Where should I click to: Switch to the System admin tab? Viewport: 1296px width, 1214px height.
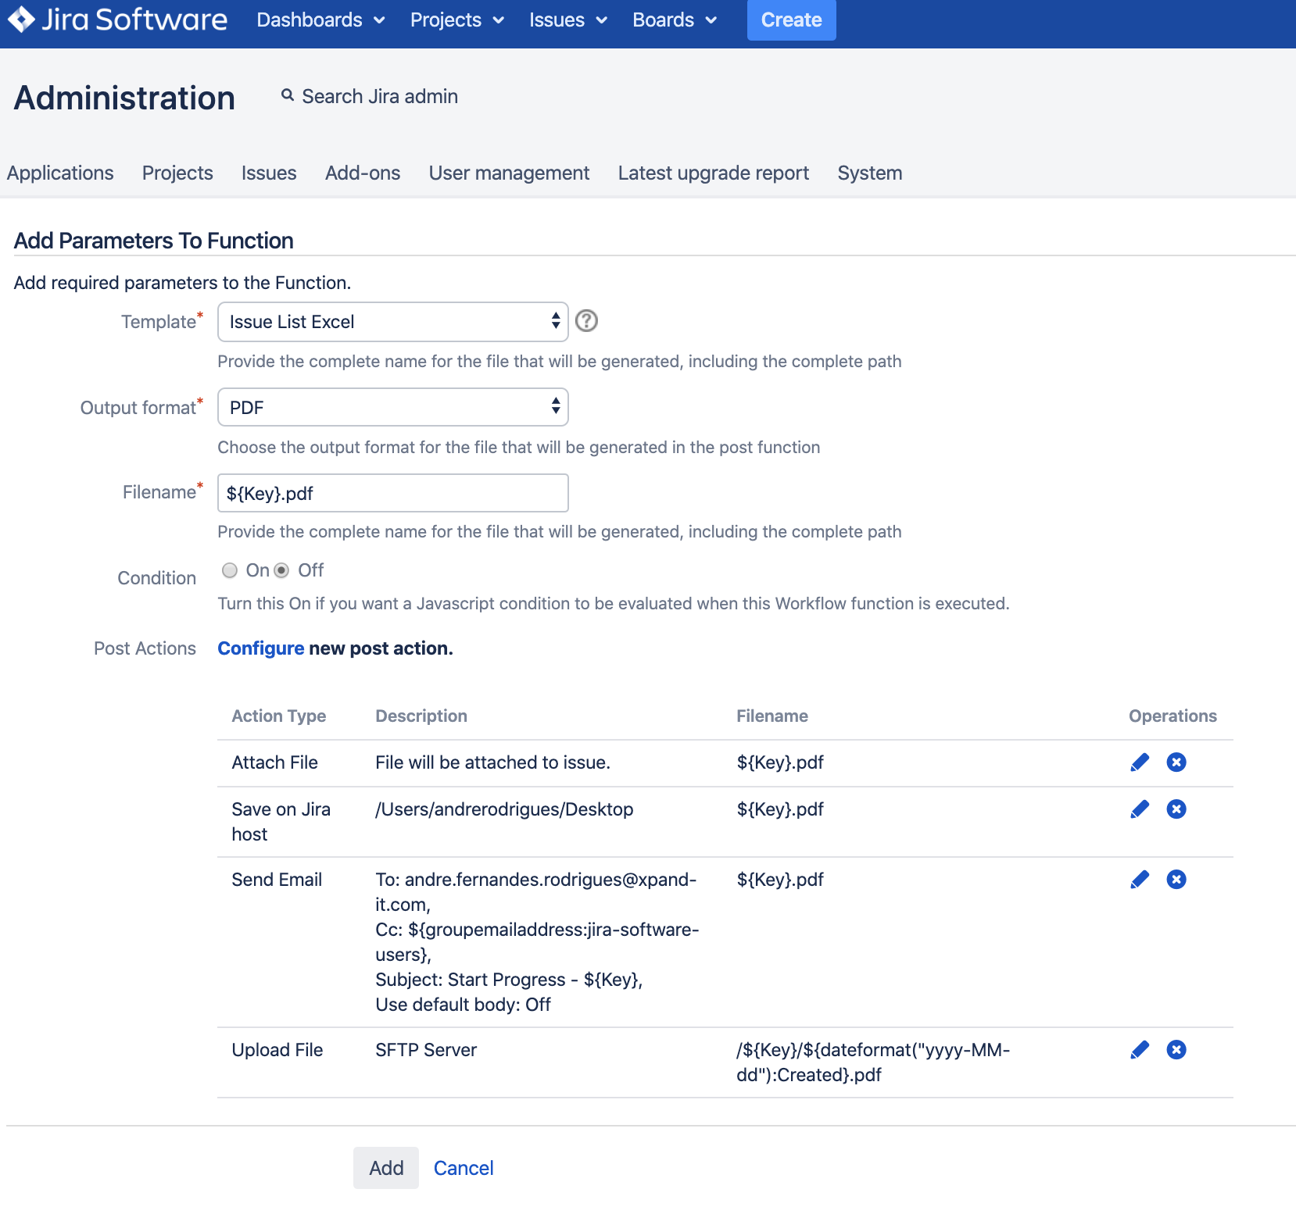click(x=869, y=173)
